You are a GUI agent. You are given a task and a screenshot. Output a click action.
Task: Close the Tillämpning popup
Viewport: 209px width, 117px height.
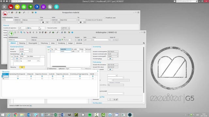point(98,71)
